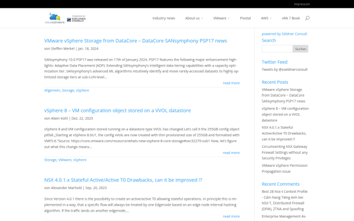This screenshot has width=354, height=221.
Task: Expand the About us menu
Action: tap(194, 18)
